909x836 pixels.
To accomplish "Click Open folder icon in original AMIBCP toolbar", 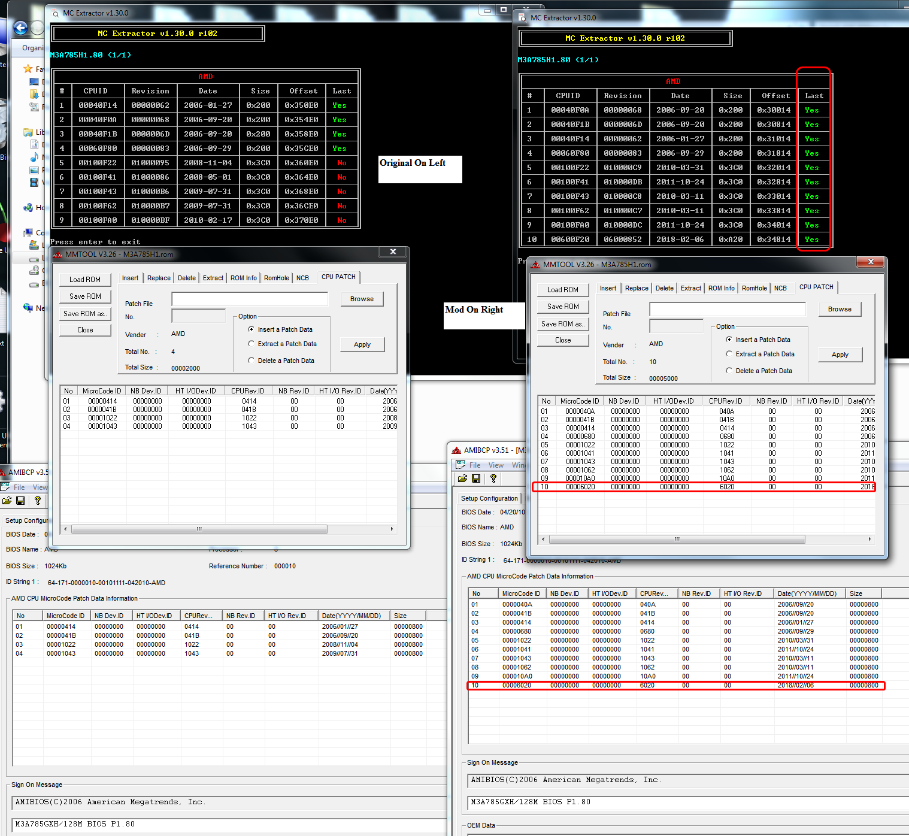I will pos(7,501).
